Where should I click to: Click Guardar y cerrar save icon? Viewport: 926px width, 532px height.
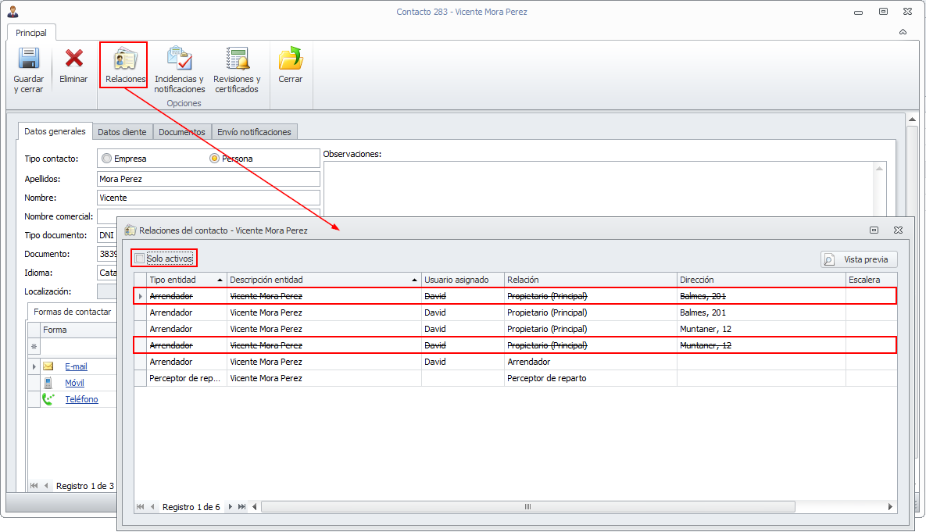pyautogui.click(x=29, y=59)
